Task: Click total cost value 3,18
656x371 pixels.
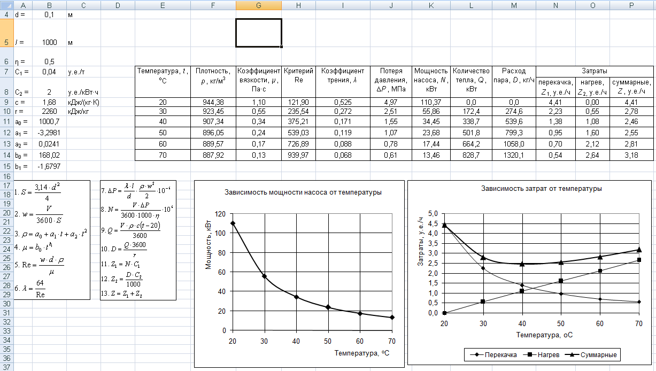Action: click(x=631, y=155)
